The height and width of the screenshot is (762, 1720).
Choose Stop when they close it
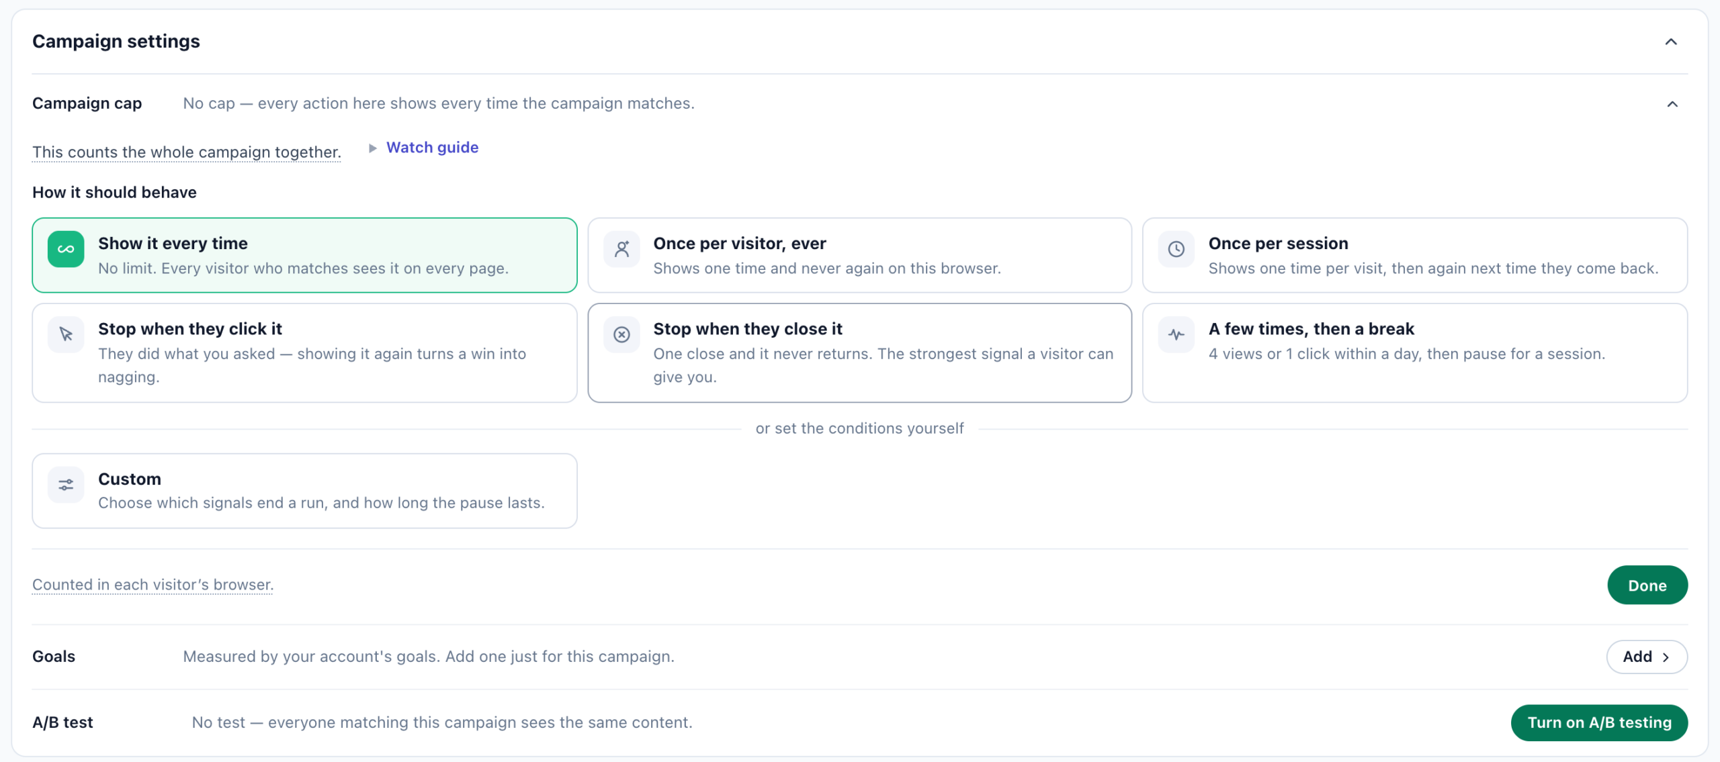pos(859,353)
